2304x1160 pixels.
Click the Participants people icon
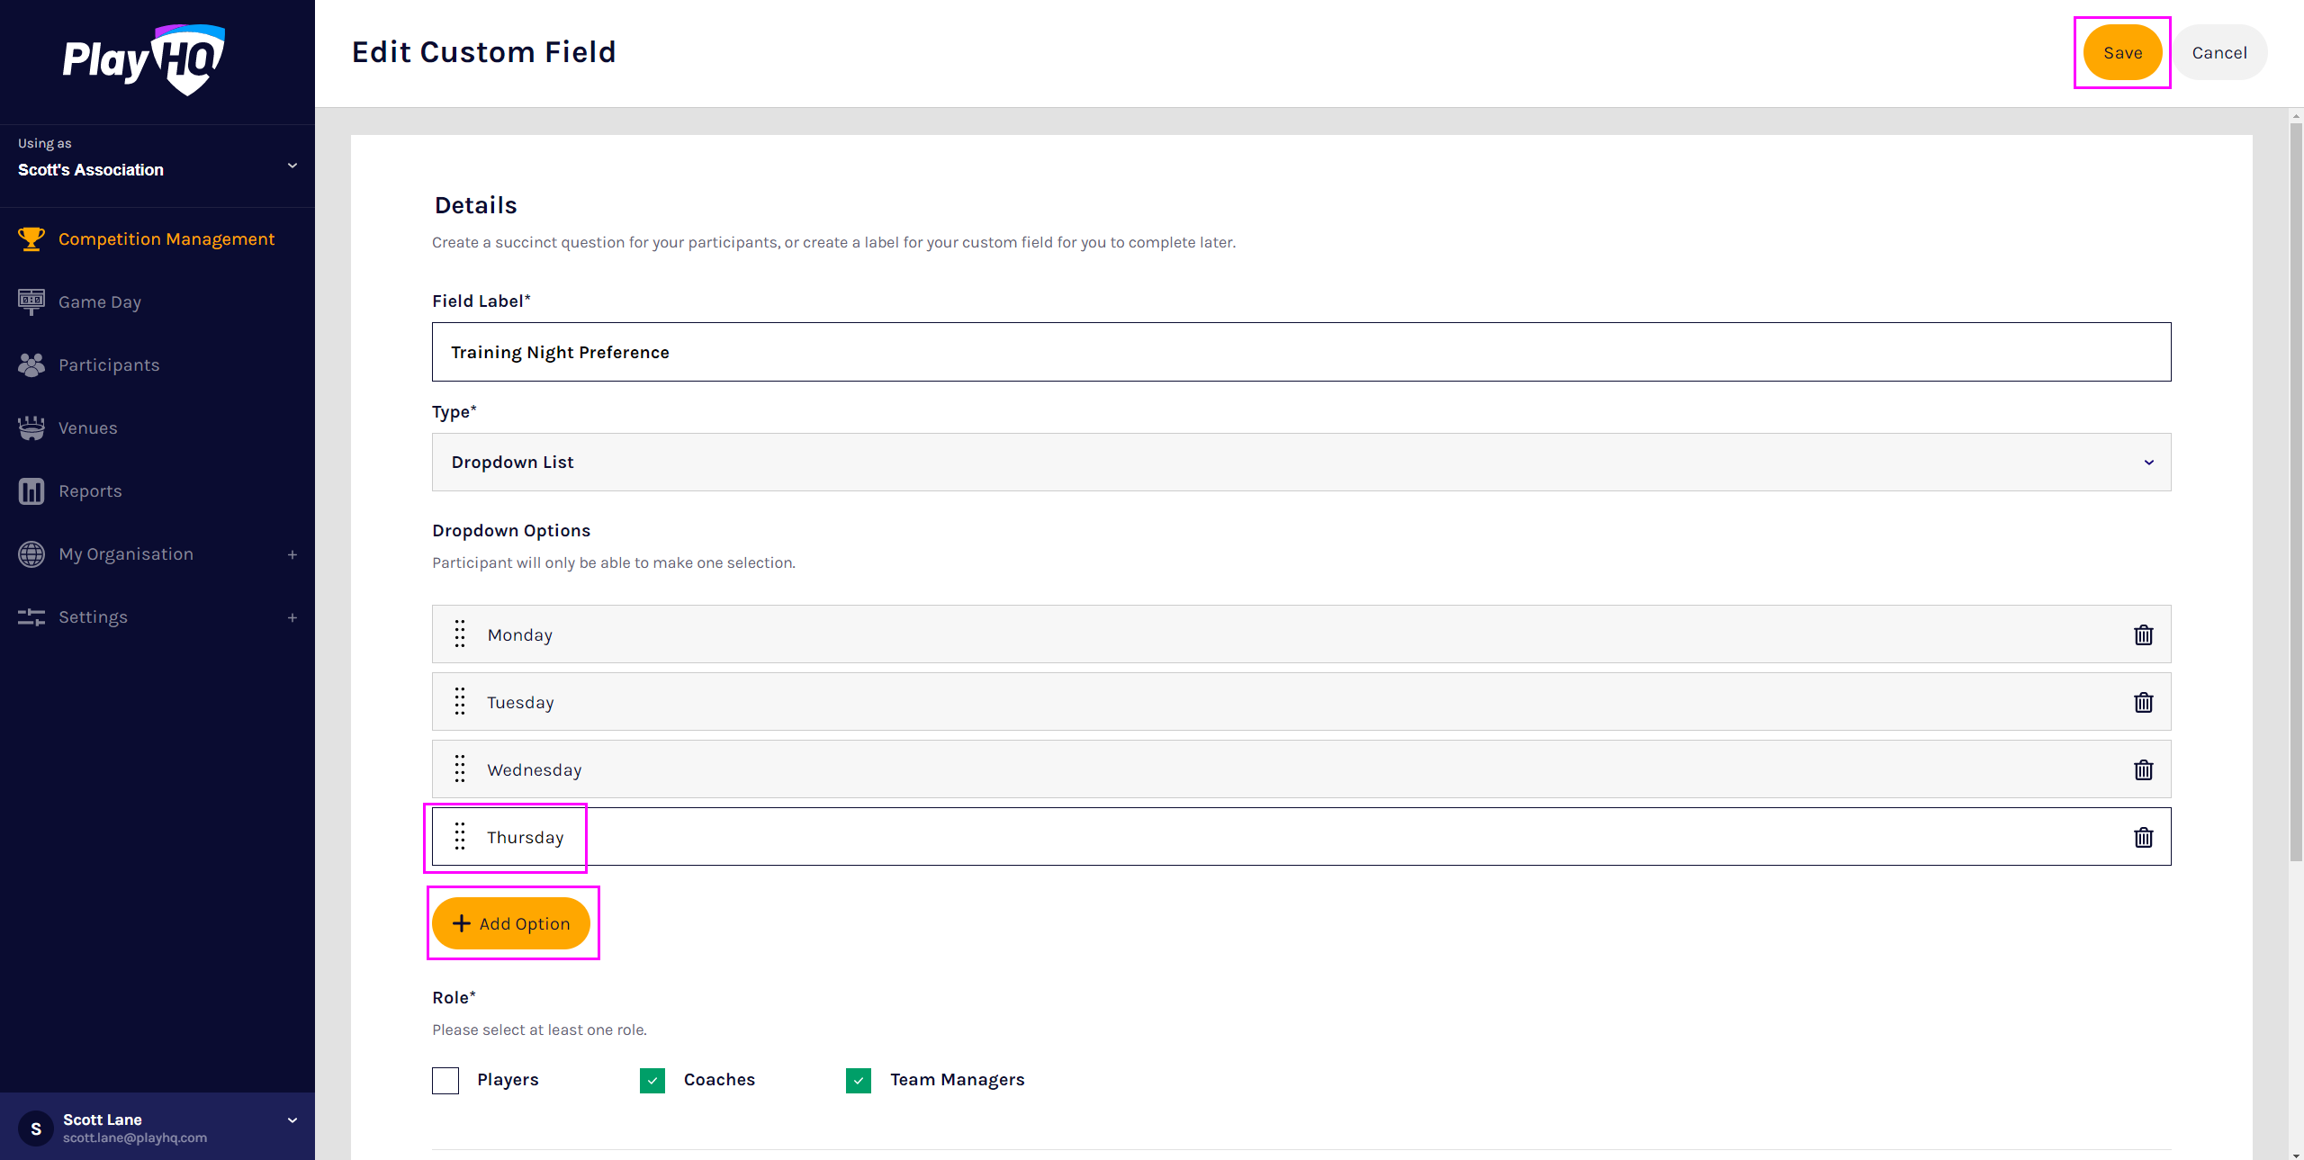tap(31, 364)
